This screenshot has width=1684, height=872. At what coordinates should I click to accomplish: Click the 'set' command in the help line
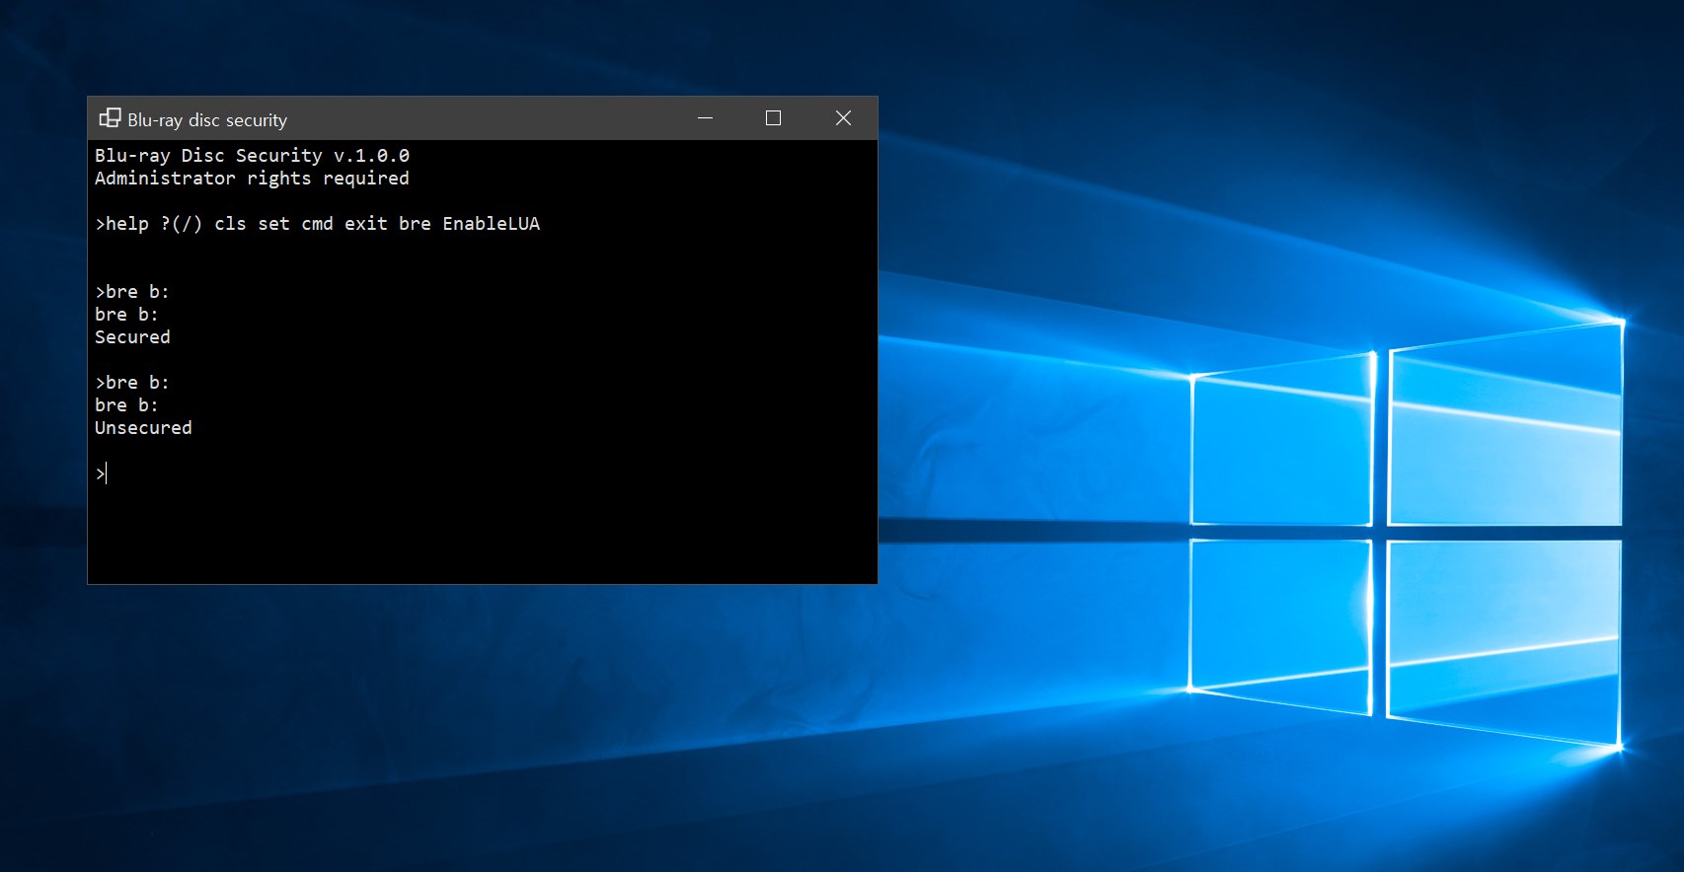(x=273, y=224)
